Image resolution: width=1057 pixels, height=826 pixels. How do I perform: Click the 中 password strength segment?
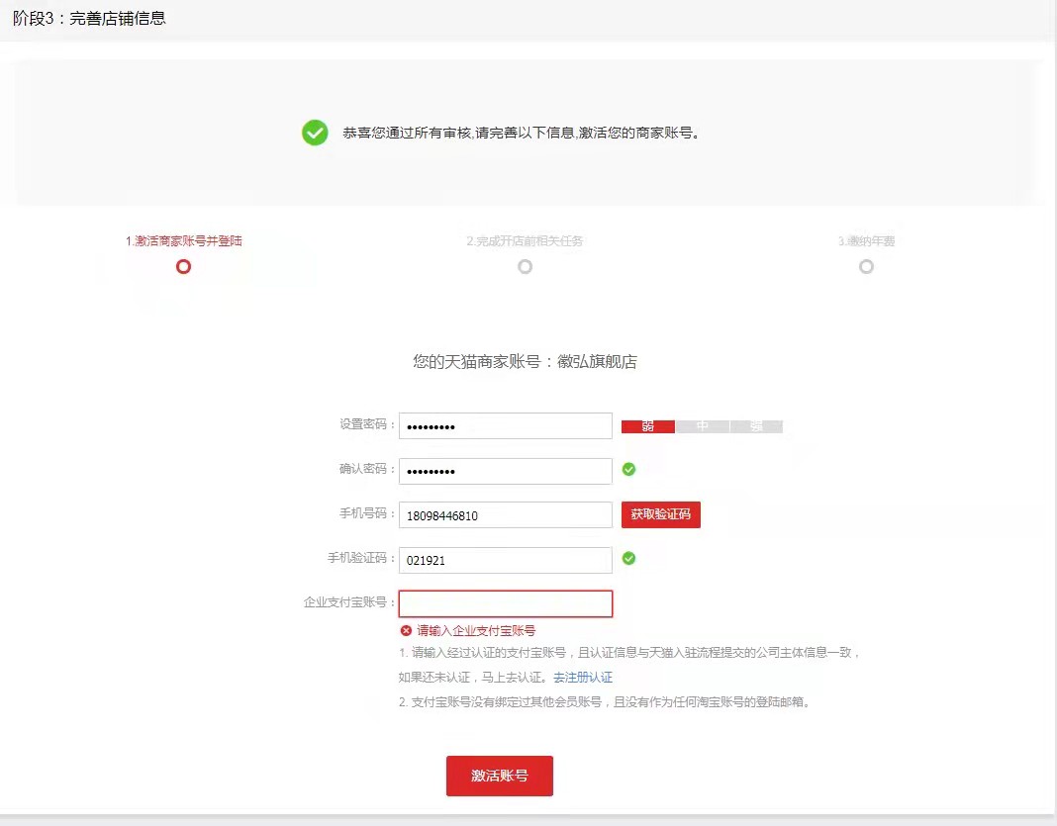point(703,426)
